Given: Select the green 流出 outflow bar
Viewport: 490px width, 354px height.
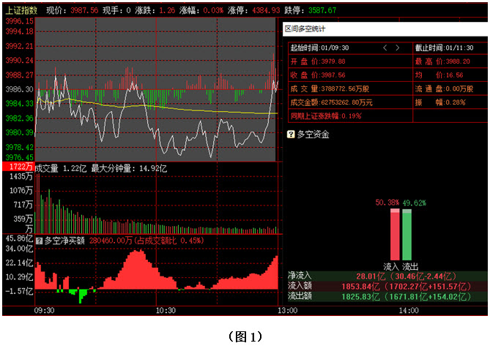Looking at the screenshot, I should tap(407, 235).
